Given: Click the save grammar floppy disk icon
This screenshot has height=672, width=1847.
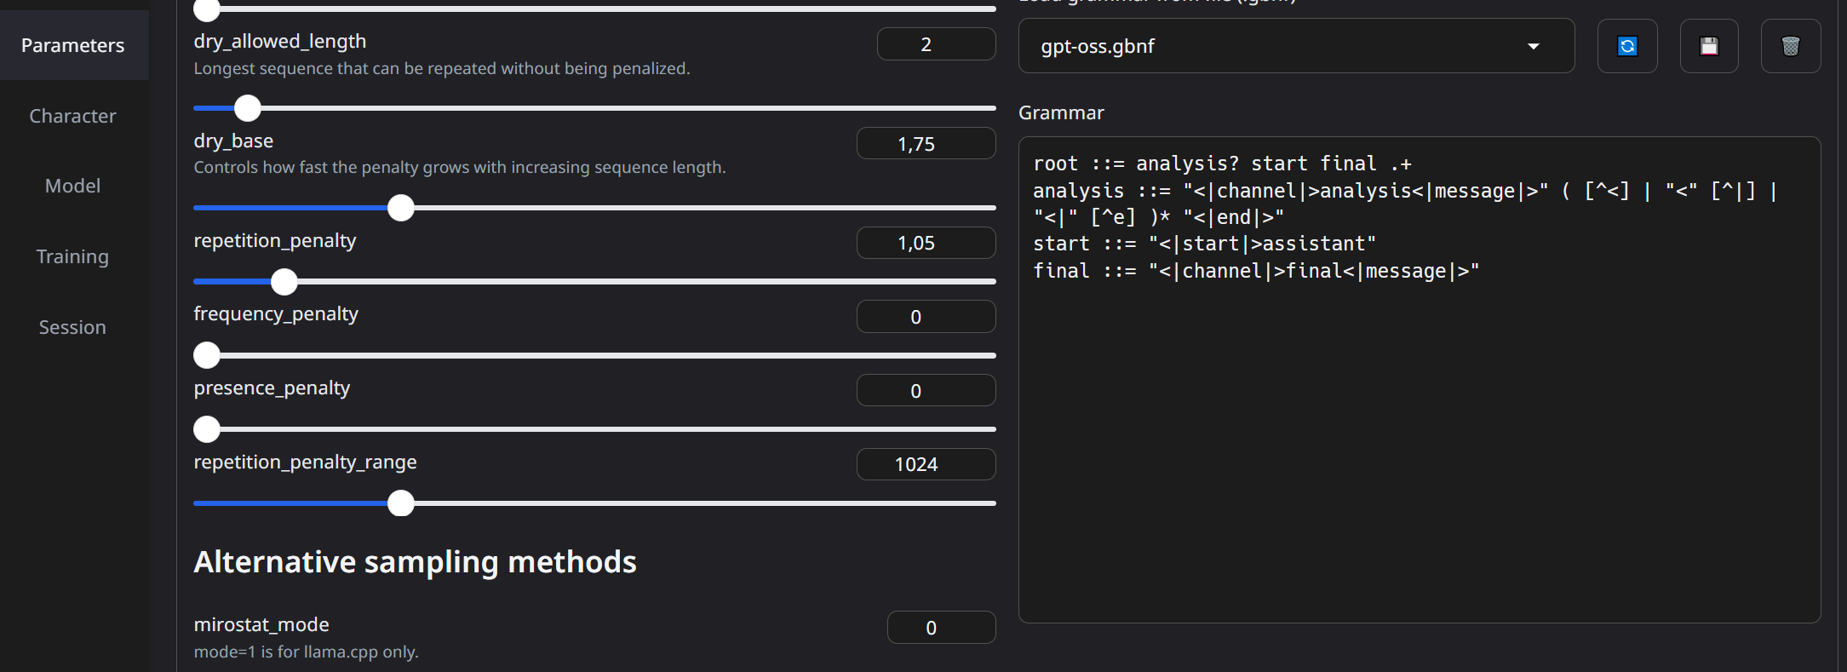Looking at the screenshot, I should [1708, 46].
